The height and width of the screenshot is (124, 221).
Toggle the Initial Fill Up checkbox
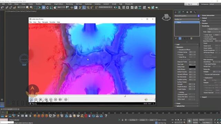(x=178, y=57)
